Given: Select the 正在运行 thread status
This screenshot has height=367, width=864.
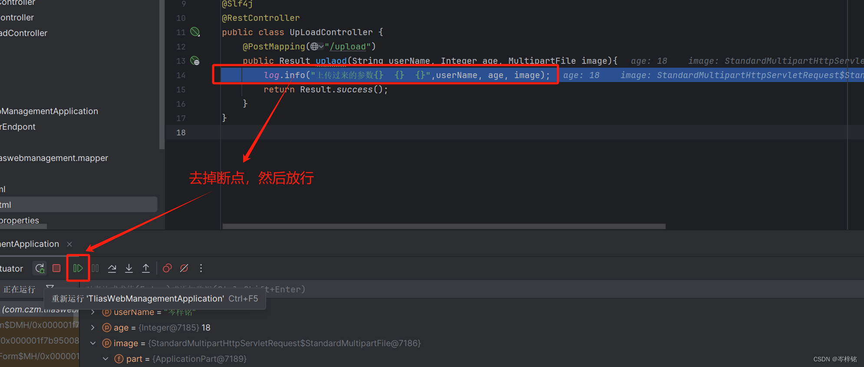Looking at the screenshot, I should click(x=20, y=289).
